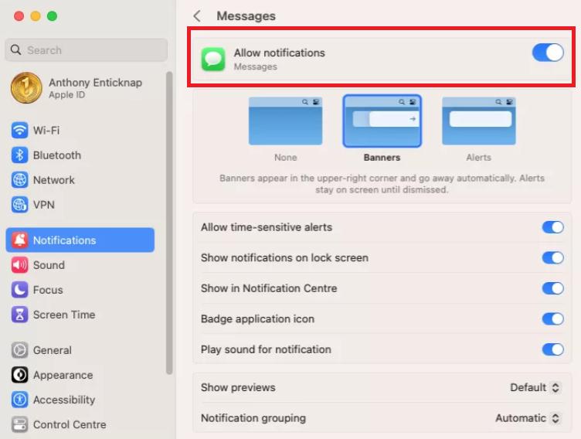Viewport: 581px width, 439px height.
Task: Click the sidebar vertical scrollbar
Action: tap(169, 223)
